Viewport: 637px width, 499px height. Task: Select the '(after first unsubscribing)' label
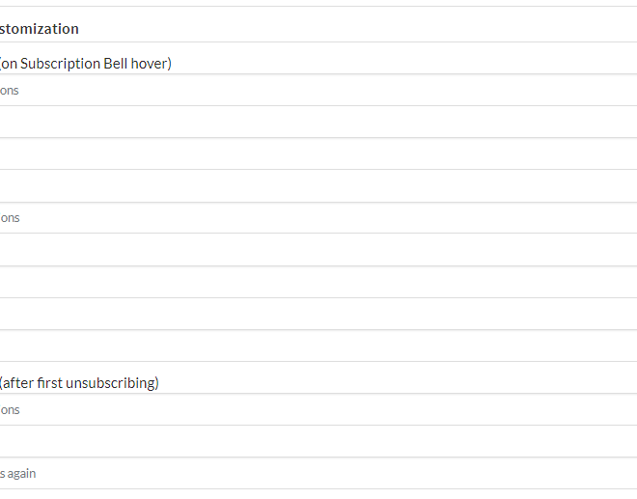[79, 383]
